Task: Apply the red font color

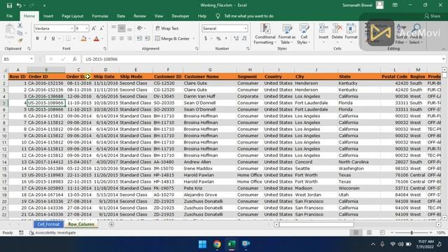Action: [97, 38]
